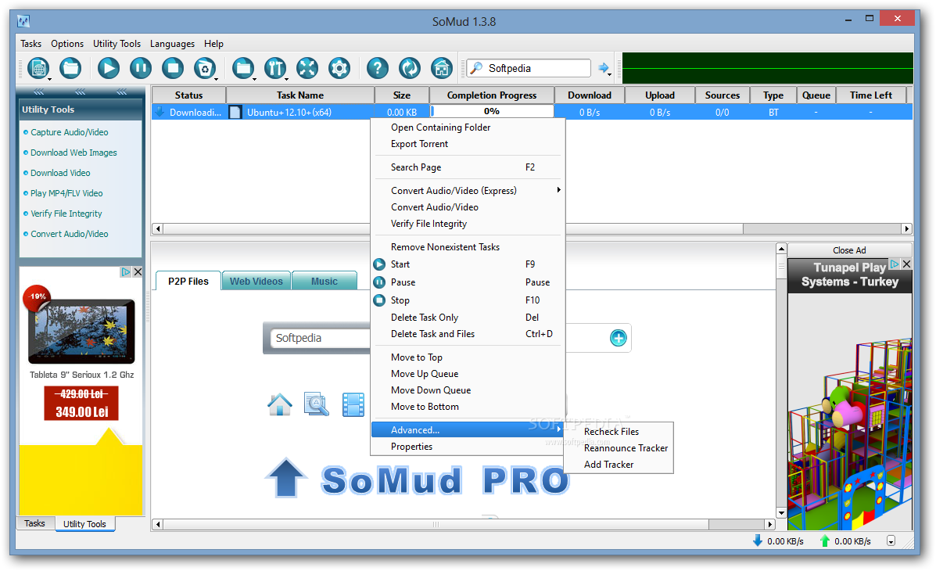Click the home page toolbar icon

442,68
